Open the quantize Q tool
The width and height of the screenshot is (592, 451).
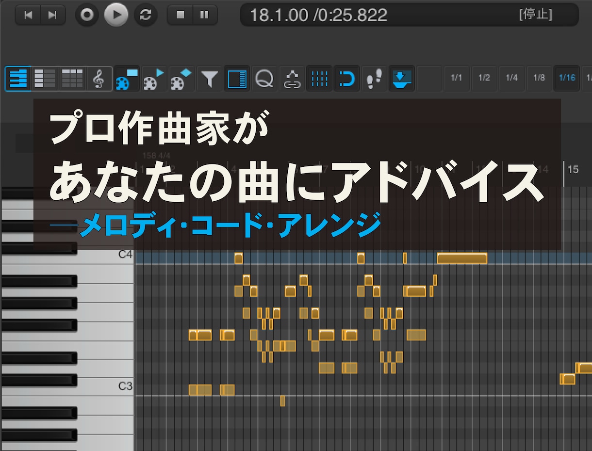(264, 79)
